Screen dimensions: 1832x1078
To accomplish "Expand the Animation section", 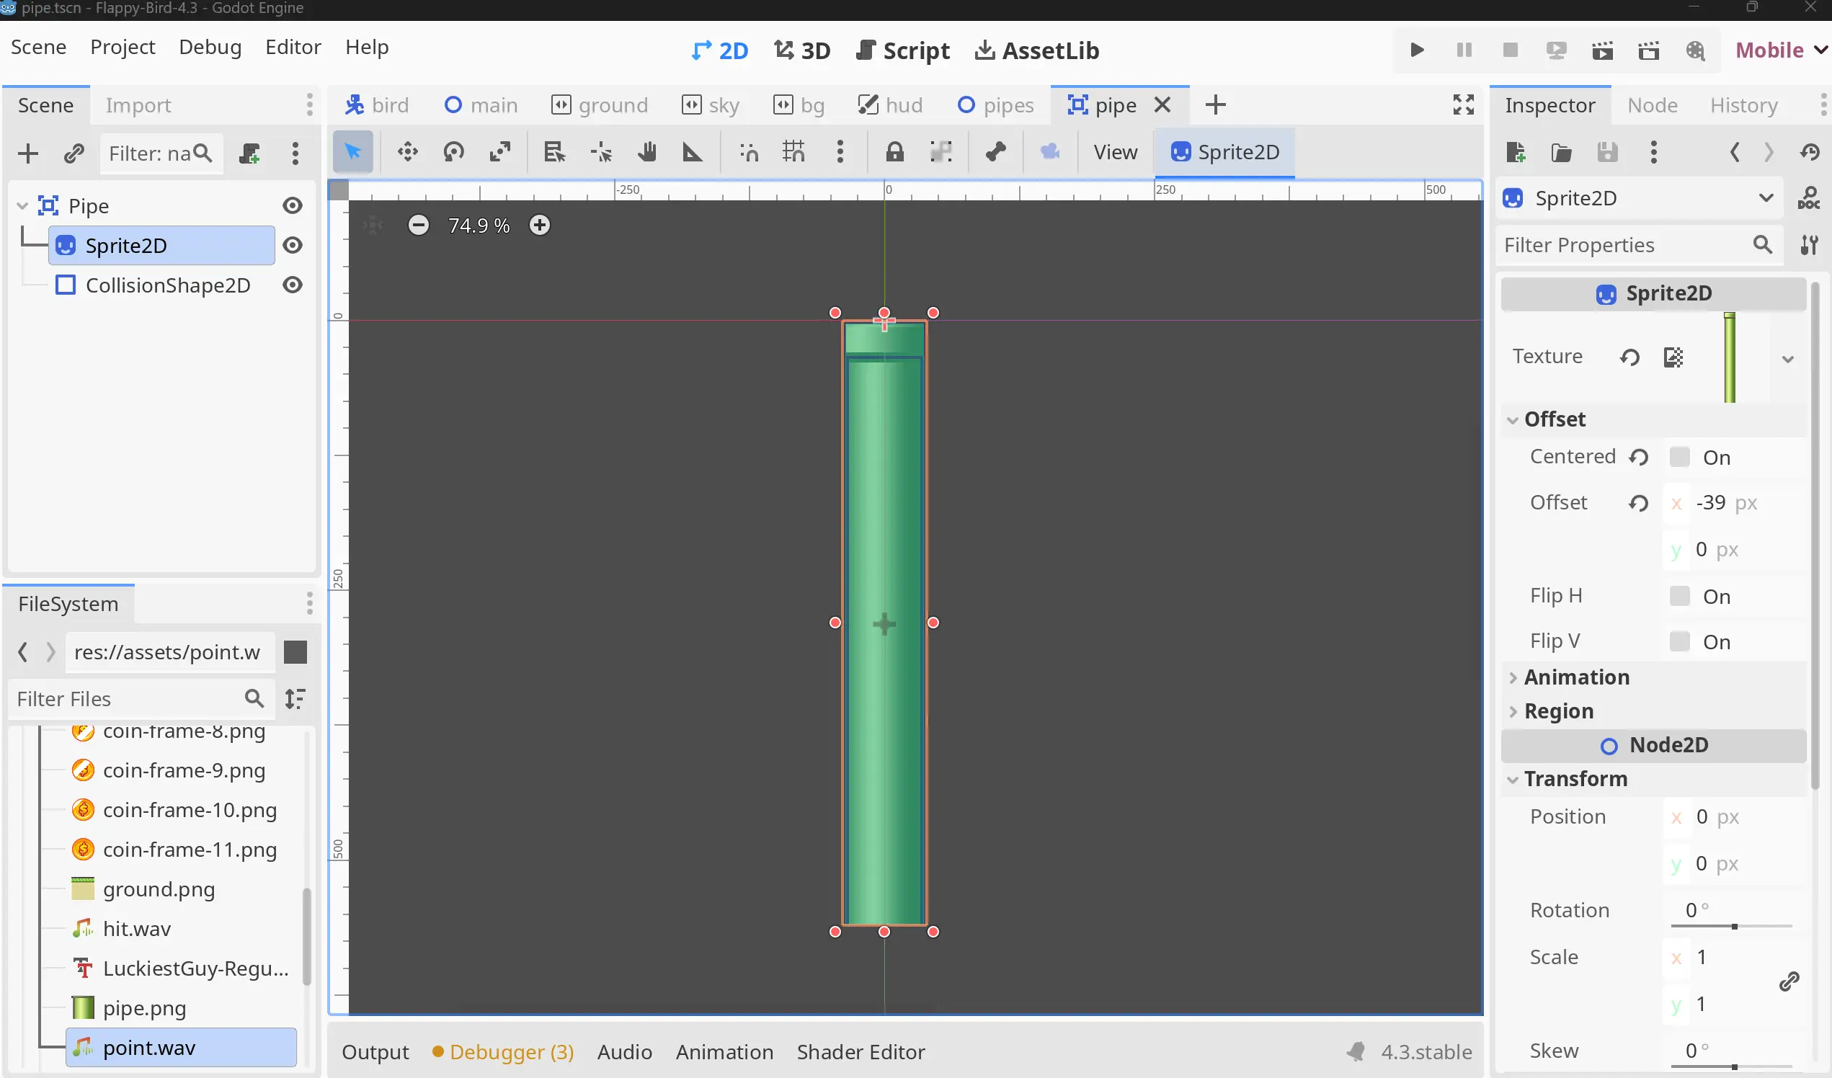I will coord(1512,677).
